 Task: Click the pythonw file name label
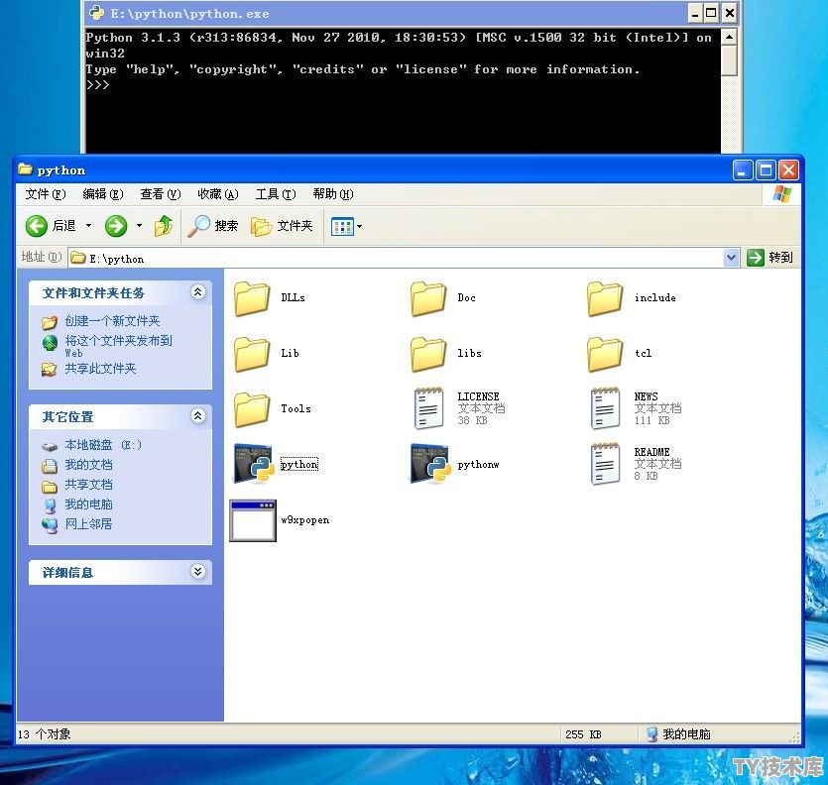tap(478, 465)
